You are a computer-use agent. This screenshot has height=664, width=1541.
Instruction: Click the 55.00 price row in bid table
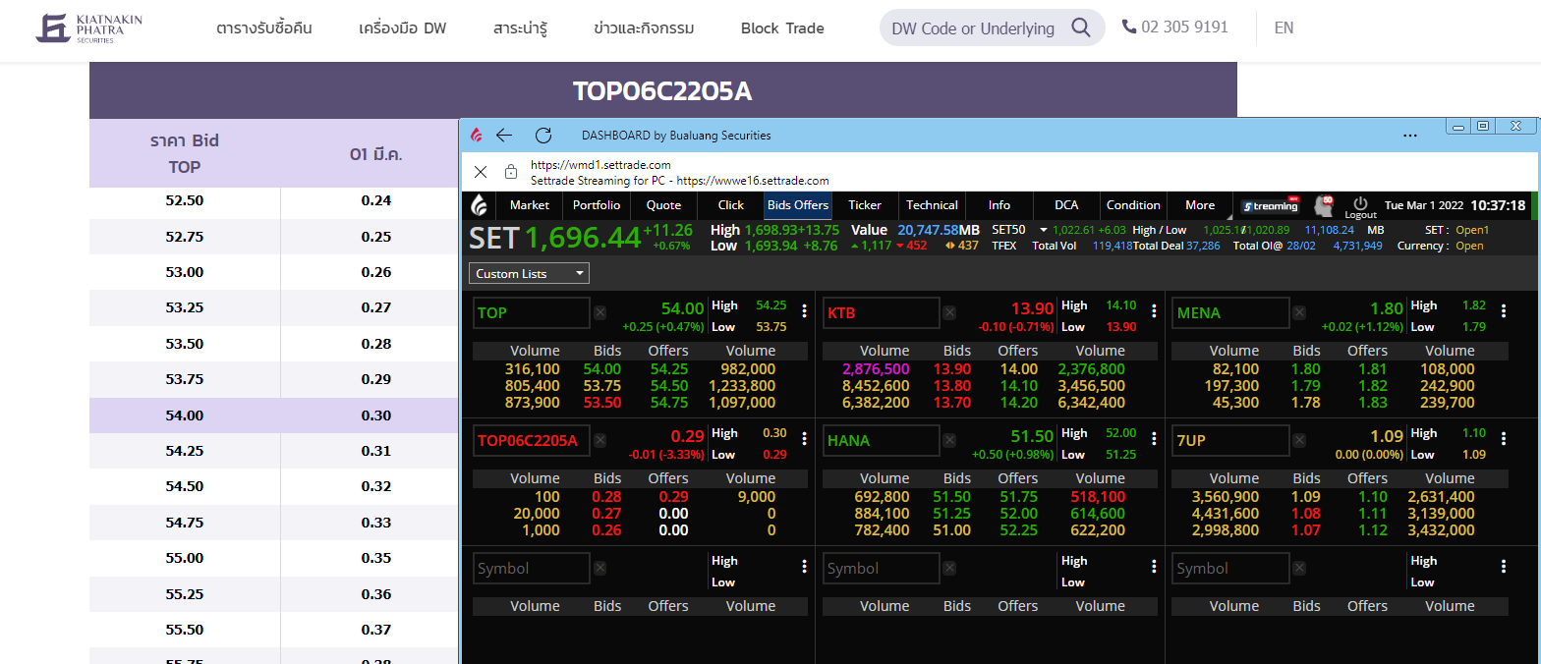pyautogui.click(x=274, y=558)
